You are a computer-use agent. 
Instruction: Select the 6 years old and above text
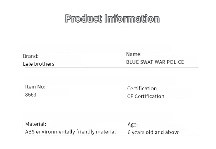[x=154, y=132]
